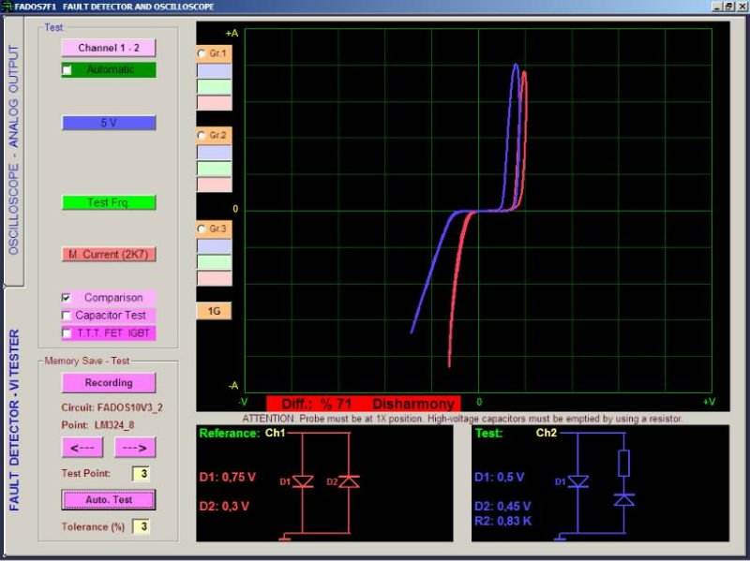Select the Gr.3 radio button
750x561 pixels.
point(202,229)
